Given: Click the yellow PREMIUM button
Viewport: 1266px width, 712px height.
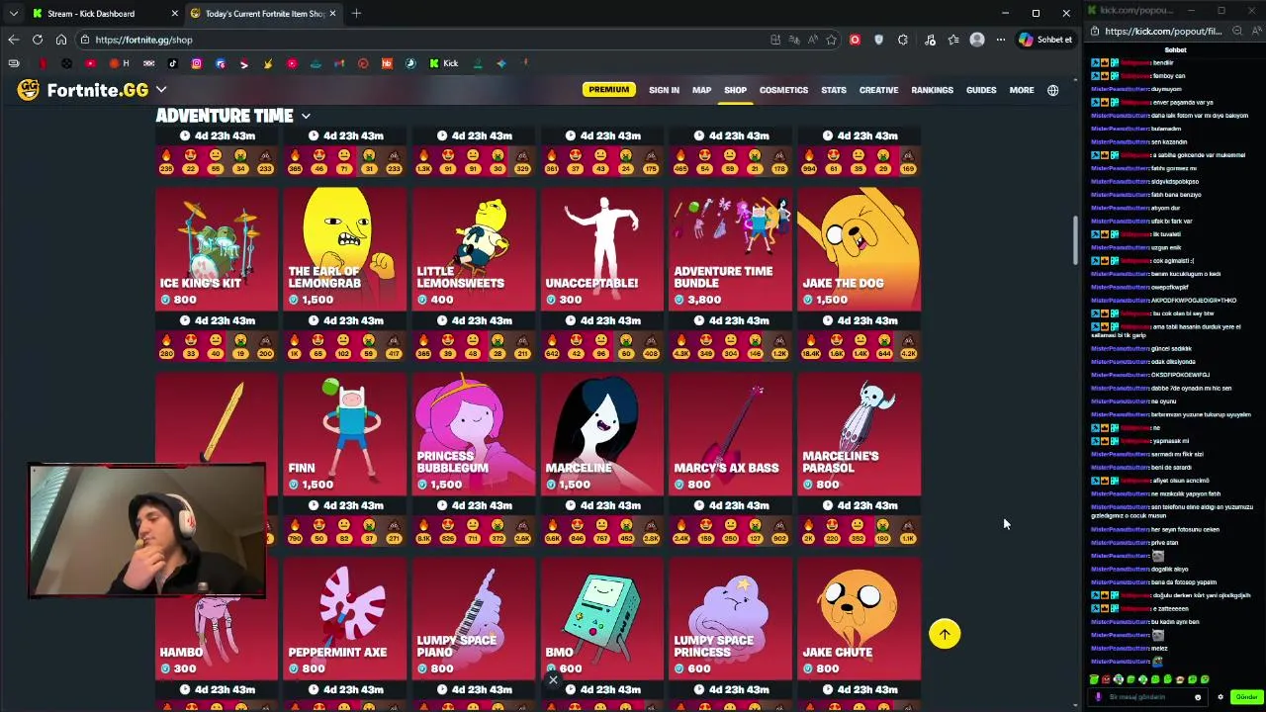Looking at the screenshot, I should point(608,90).
